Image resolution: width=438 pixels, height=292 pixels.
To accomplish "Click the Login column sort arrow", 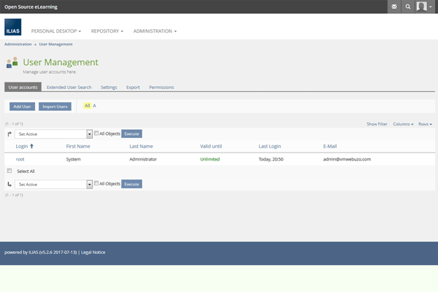I will click(31, 146).
